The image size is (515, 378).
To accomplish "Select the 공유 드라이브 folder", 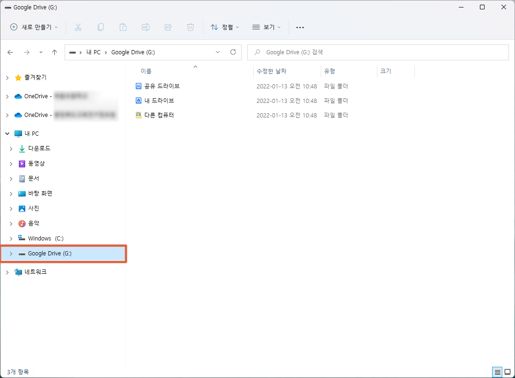I will coord(162,86).
